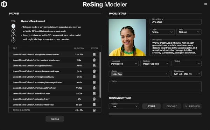The height and width of the screenshot is (130, 210).
Task: Click the training progress bar
Action: (x=155, y=114)
